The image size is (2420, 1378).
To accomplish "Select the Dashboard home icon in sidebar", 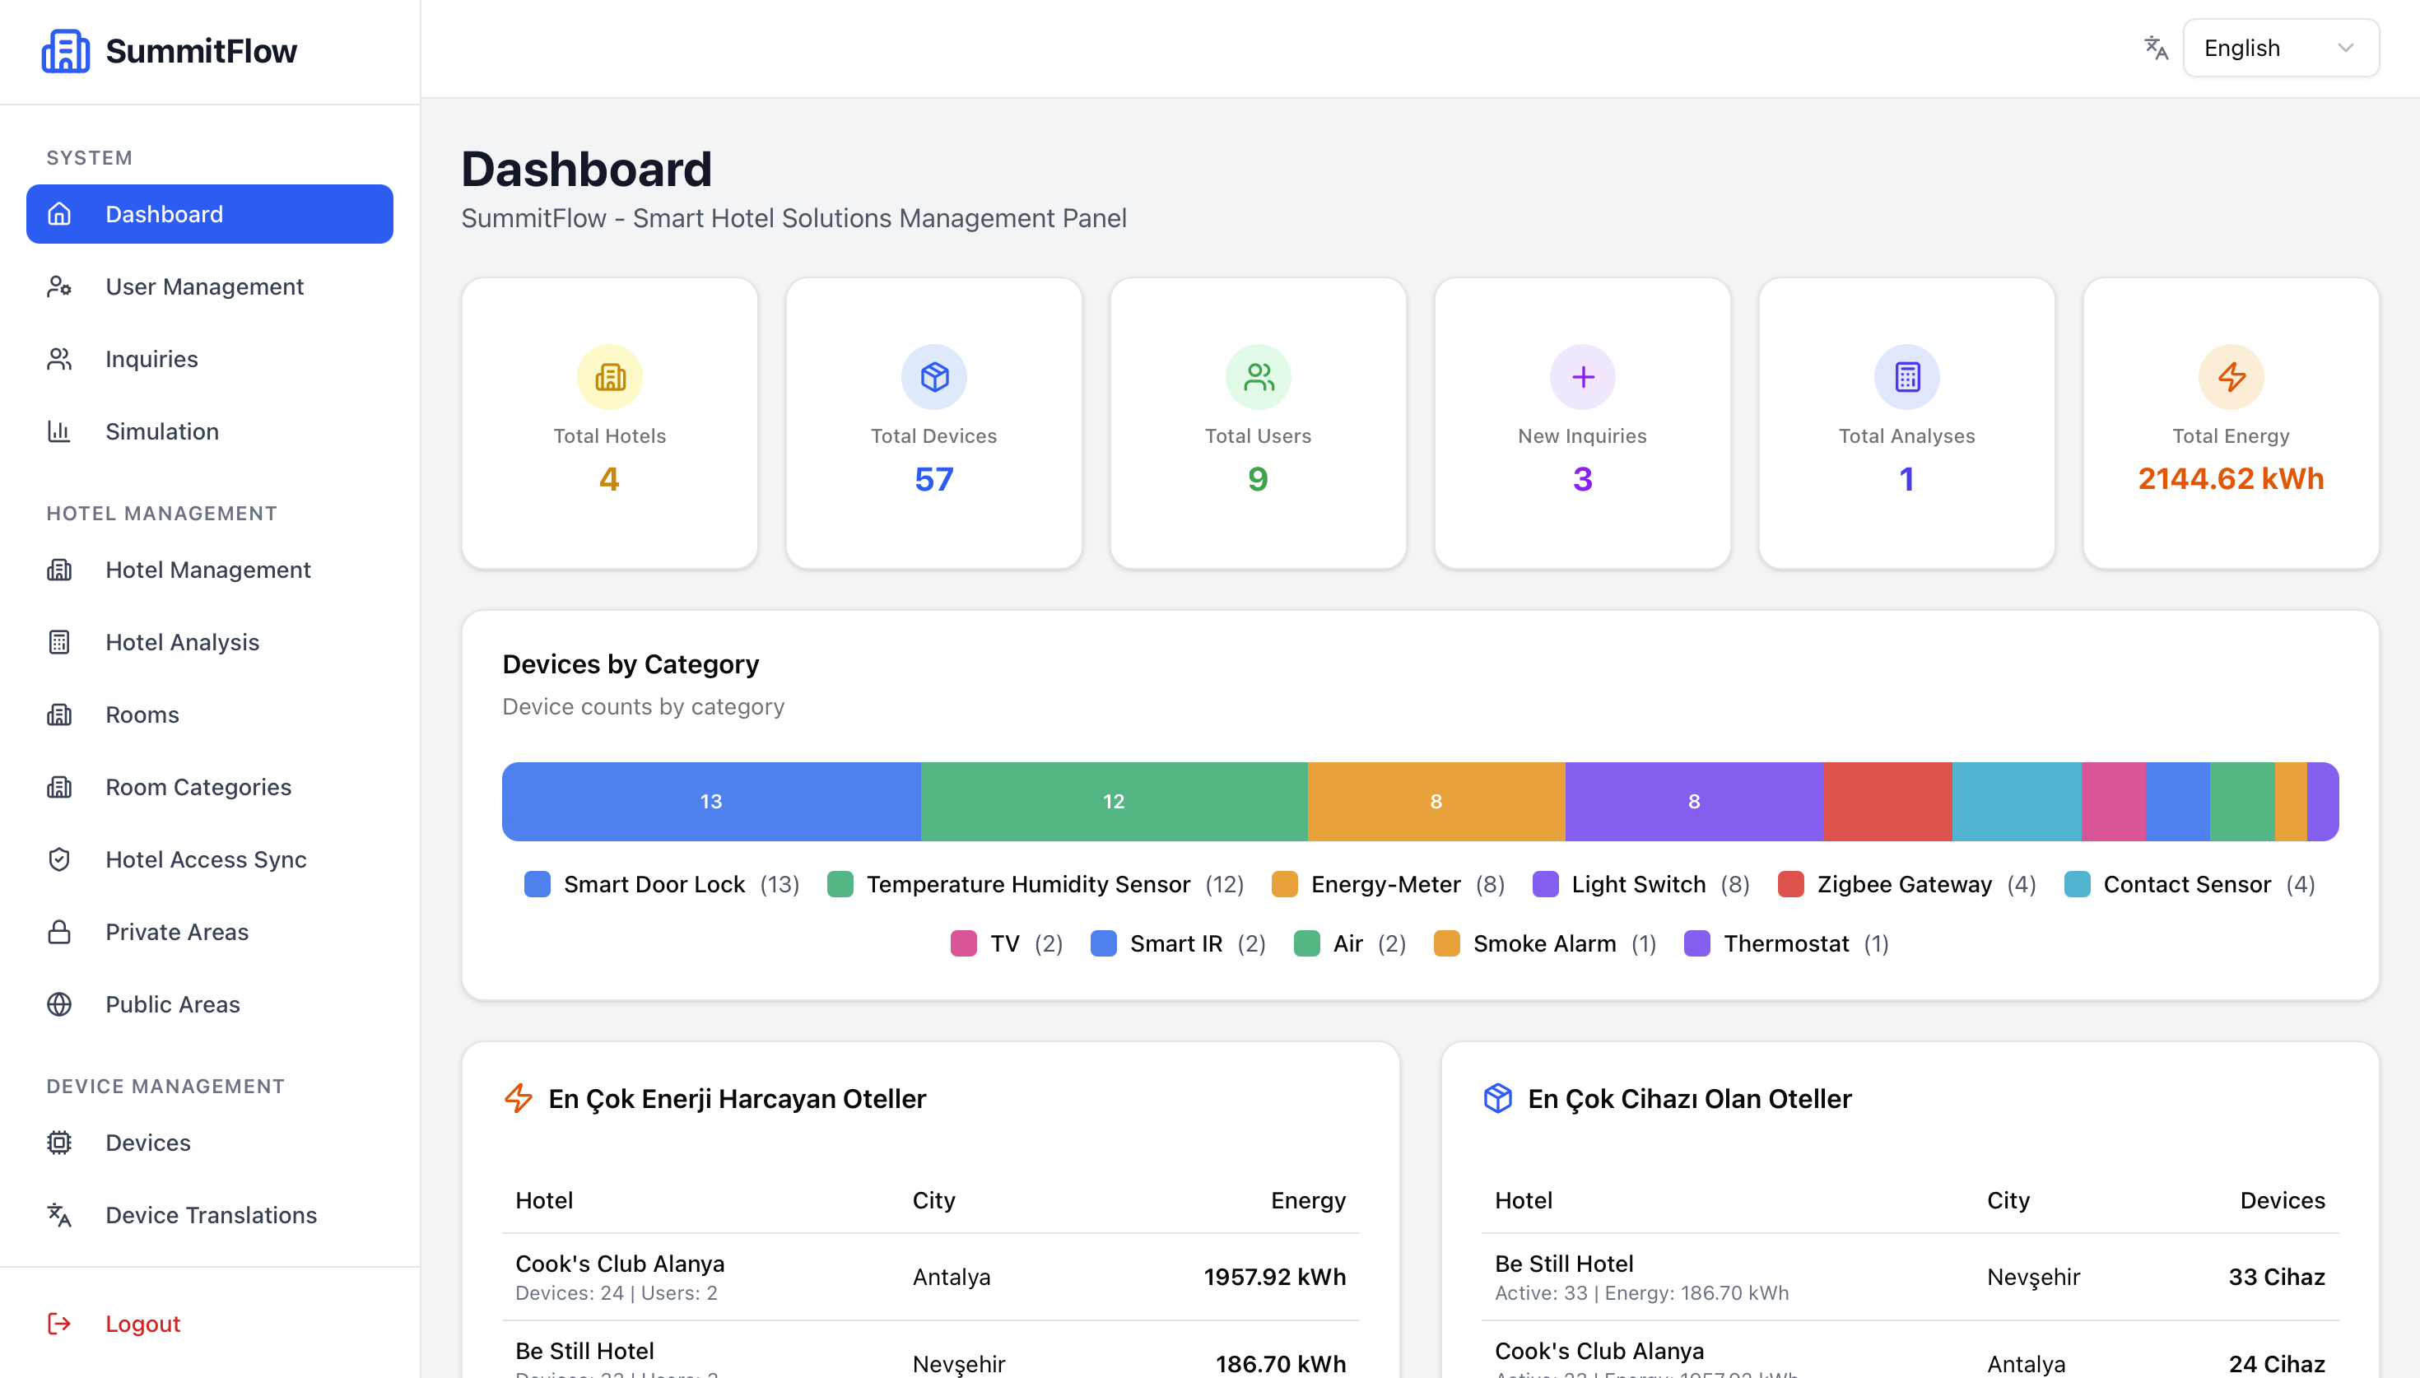I will click(x=59, y=214).
